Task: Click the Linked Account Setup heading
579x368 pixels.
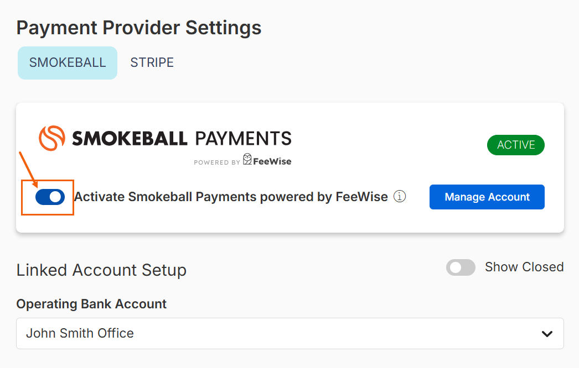Action: click(101, 270)
